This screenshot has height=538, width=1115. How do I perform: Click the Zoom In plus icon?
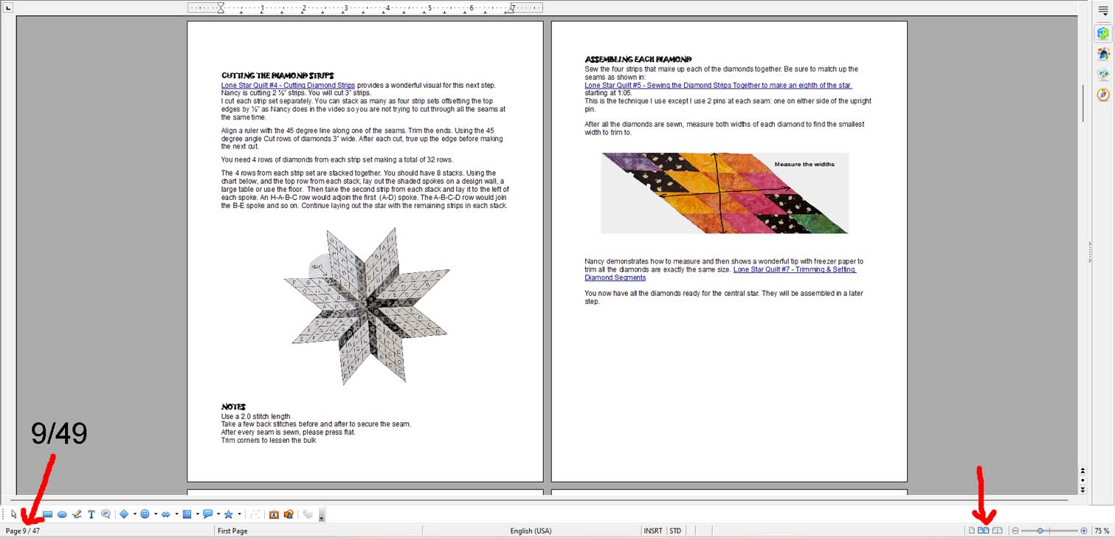(x=1084, y=531)
